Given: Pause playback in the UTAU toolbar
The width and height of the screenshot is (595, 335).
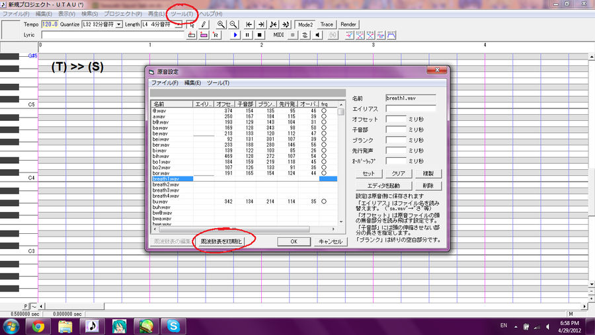Looking at the screenshot, I should point(247,35).
